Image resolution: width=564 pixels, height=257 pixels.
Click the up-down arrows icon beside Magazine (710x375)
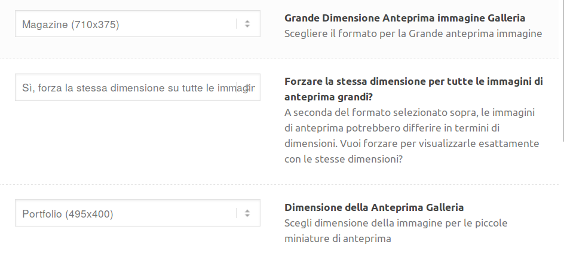[247, 24]
